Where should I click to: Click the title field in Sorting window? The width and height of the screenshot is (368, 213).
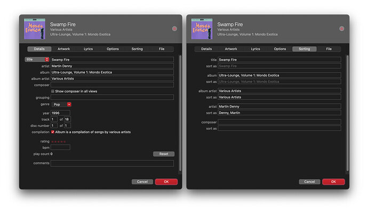(279, 60)
